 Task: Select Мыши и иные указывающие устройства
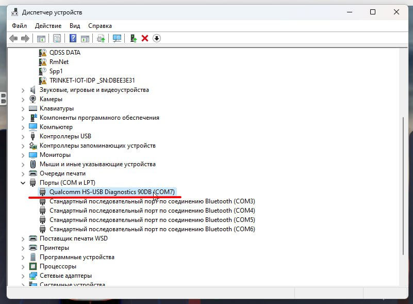[97, 164]
